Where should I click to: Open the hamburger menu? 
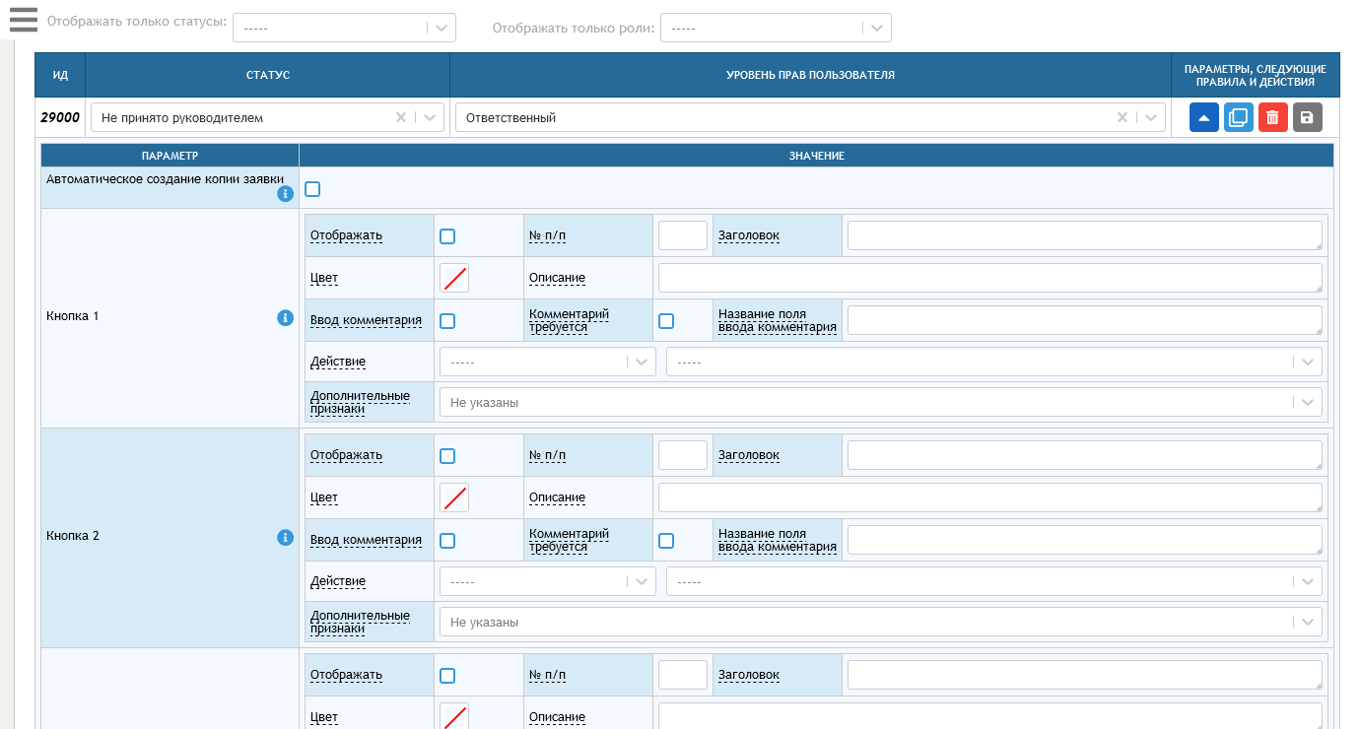23,20
